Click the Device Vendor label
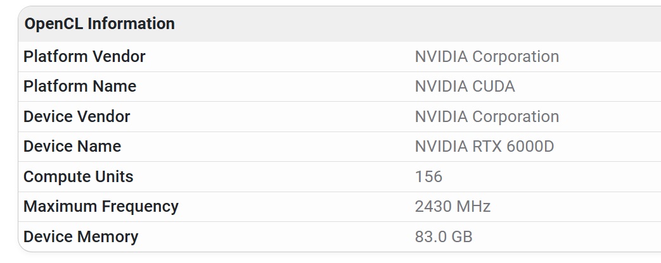 pos(77,117)
